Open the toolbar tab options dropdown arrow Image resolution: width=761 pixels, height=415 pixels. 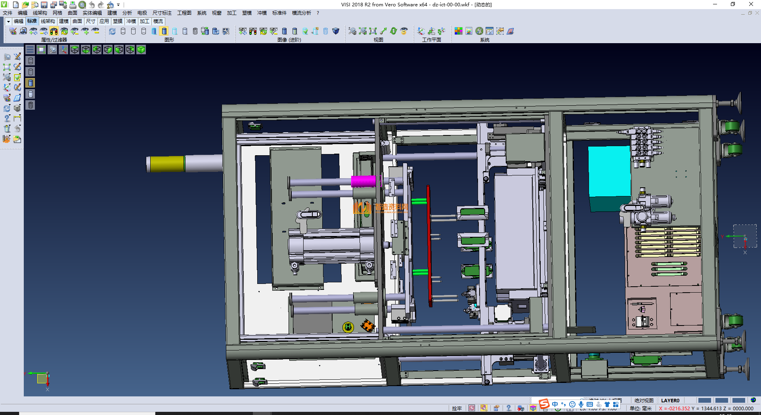8,21
